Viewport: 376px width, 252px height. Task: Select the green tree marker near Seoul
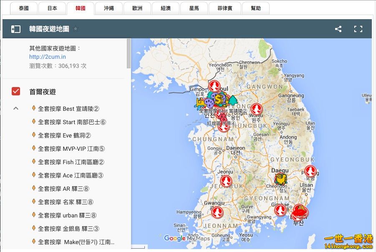coord(233,100)
